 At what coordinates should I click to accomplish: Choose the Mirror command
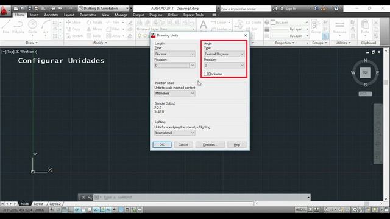point(94,29)
